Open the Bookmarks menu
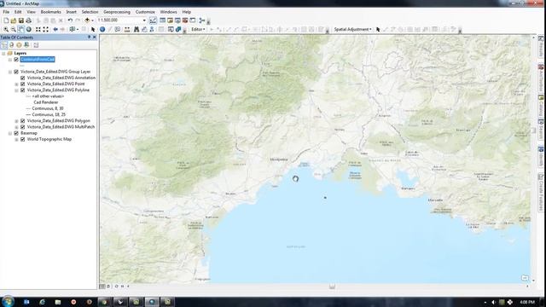 tap(51, 12)
